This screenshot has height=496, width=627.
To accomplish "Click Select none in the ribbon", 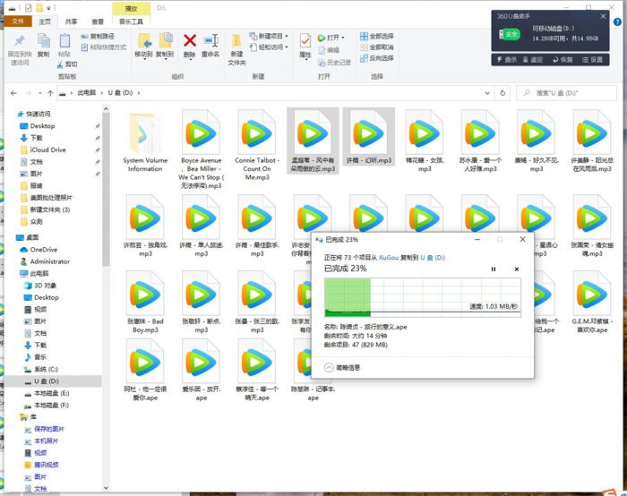I will click(381, 47).
